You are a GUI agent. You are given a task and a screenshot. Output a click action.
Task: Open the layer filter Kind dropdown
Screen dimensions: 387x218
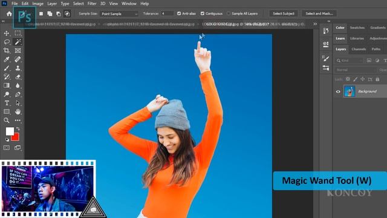[349, 61]
